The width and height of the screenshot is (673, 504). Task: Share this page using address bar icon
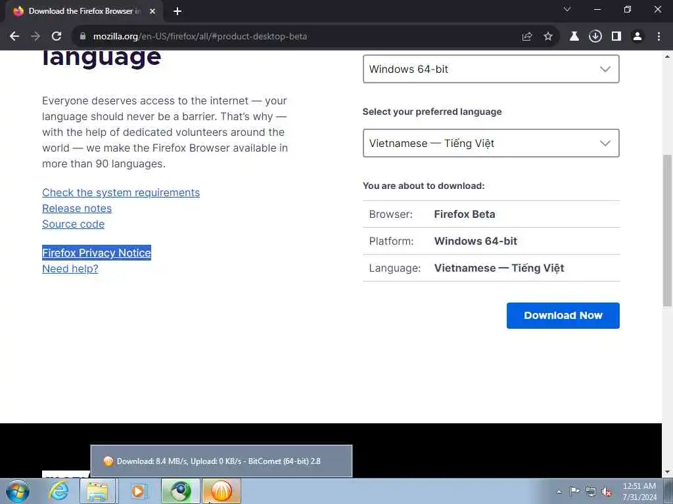click(527, 37)
